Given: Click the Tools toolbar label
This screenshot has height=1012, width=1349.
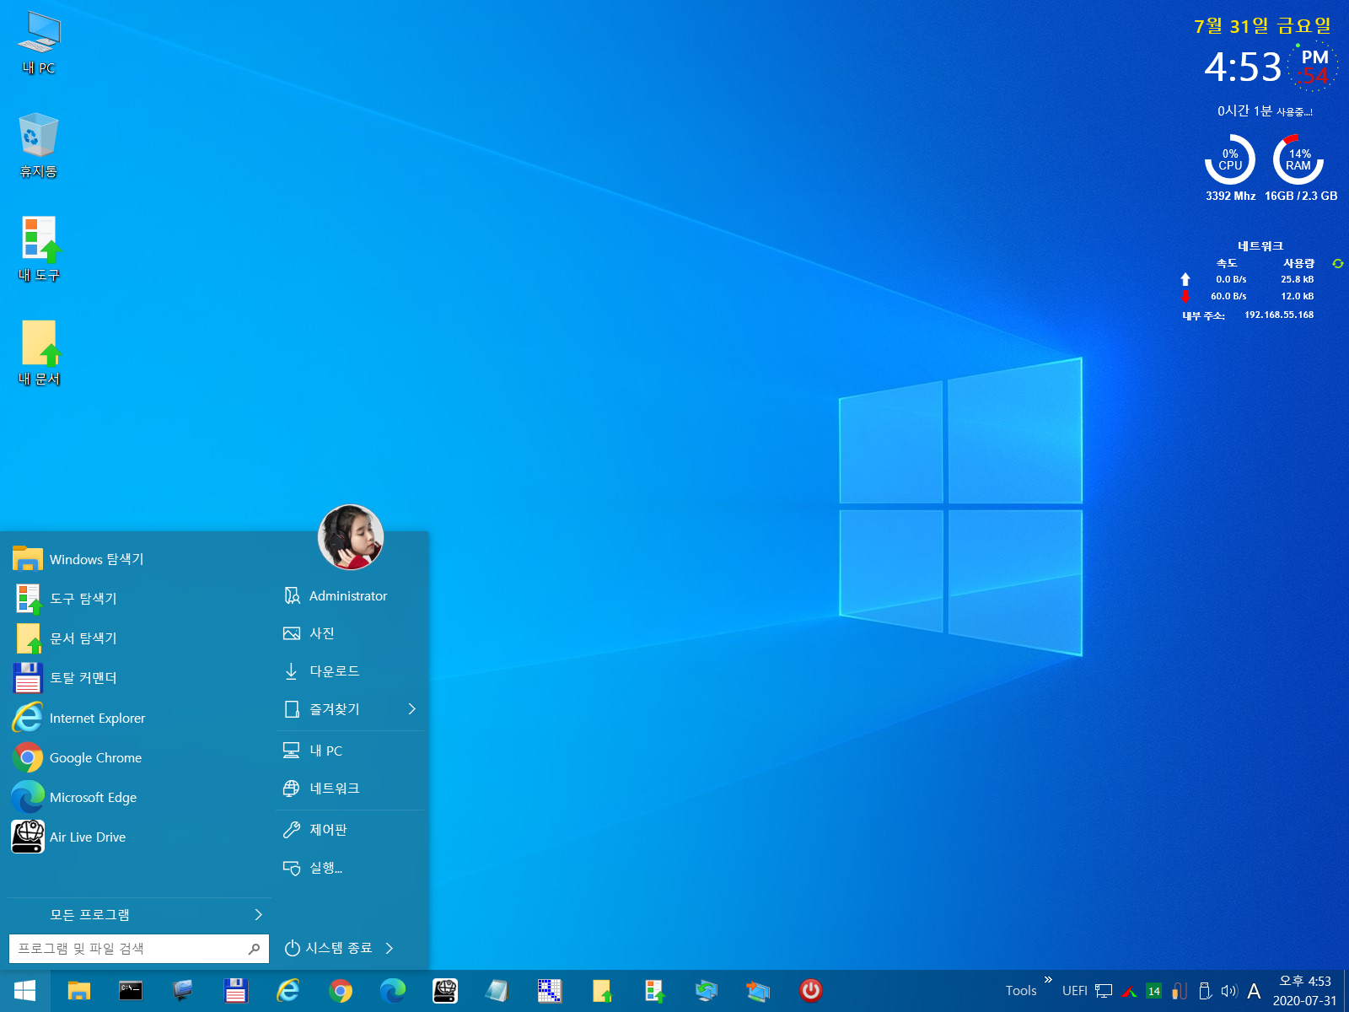Looking at the screenshot, I should pos(1021,991).
